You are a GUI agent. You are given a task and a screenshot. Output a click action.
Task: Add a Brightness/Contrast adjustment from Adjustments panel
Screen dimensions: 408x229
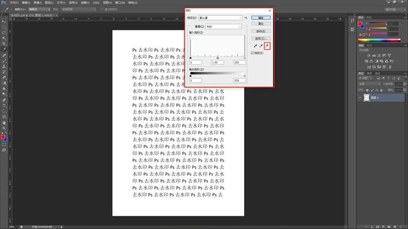click(x=368, y=55)
